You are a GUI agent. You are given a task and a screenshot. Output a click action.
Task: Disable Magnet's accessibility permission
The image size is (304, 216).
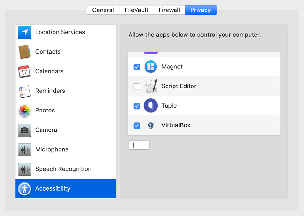coord(136,67)
